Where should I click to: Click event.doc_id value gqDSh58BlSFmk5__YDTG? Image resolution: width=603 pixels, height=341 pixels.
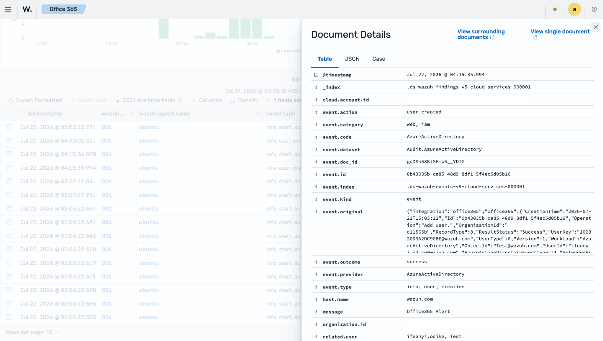435,162
